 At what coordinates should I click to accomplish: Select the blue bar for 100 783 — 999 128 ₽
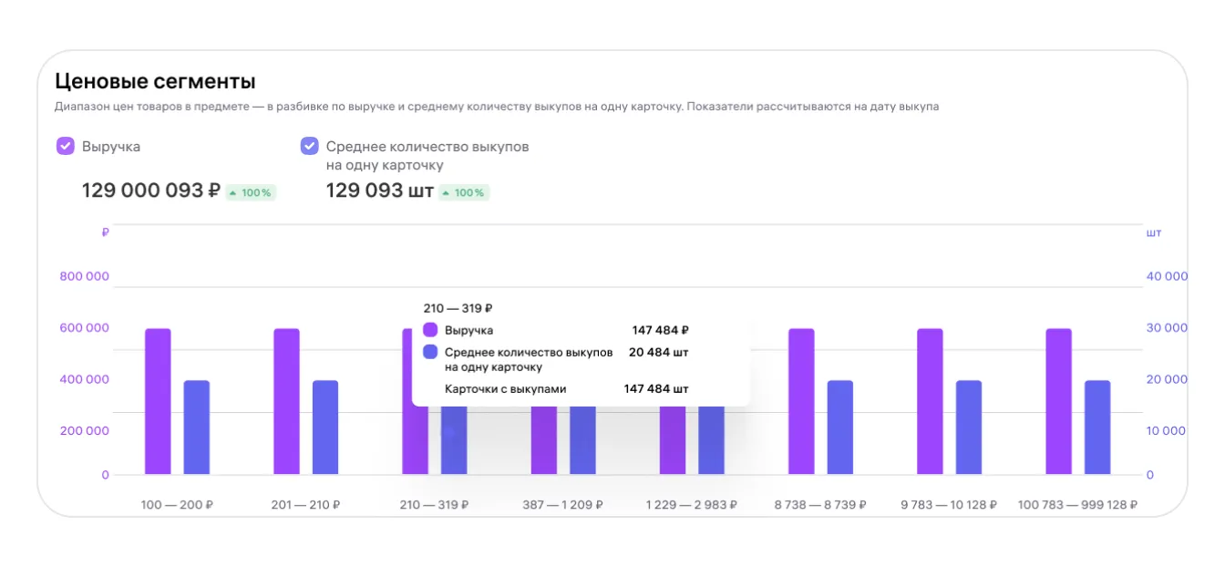pos(1097,427)
